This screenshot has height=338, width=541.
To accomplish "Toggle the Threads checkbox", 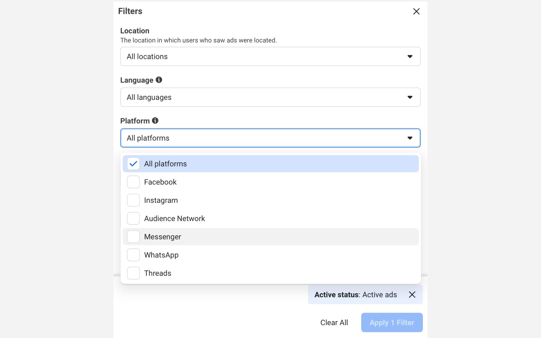I will coord(133,273).
